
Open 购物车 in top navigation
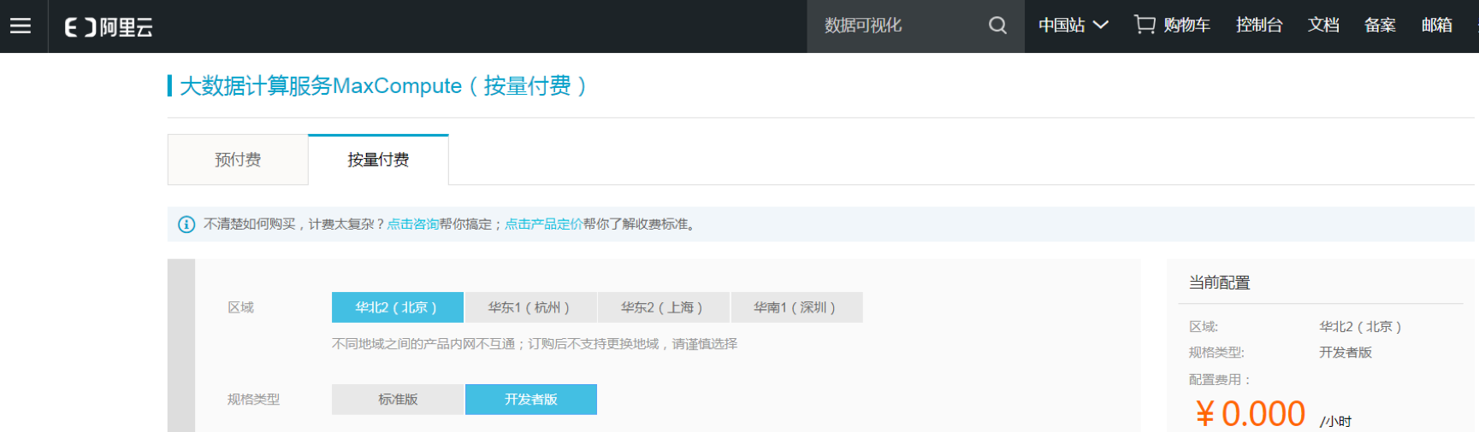pos(1186,26)
